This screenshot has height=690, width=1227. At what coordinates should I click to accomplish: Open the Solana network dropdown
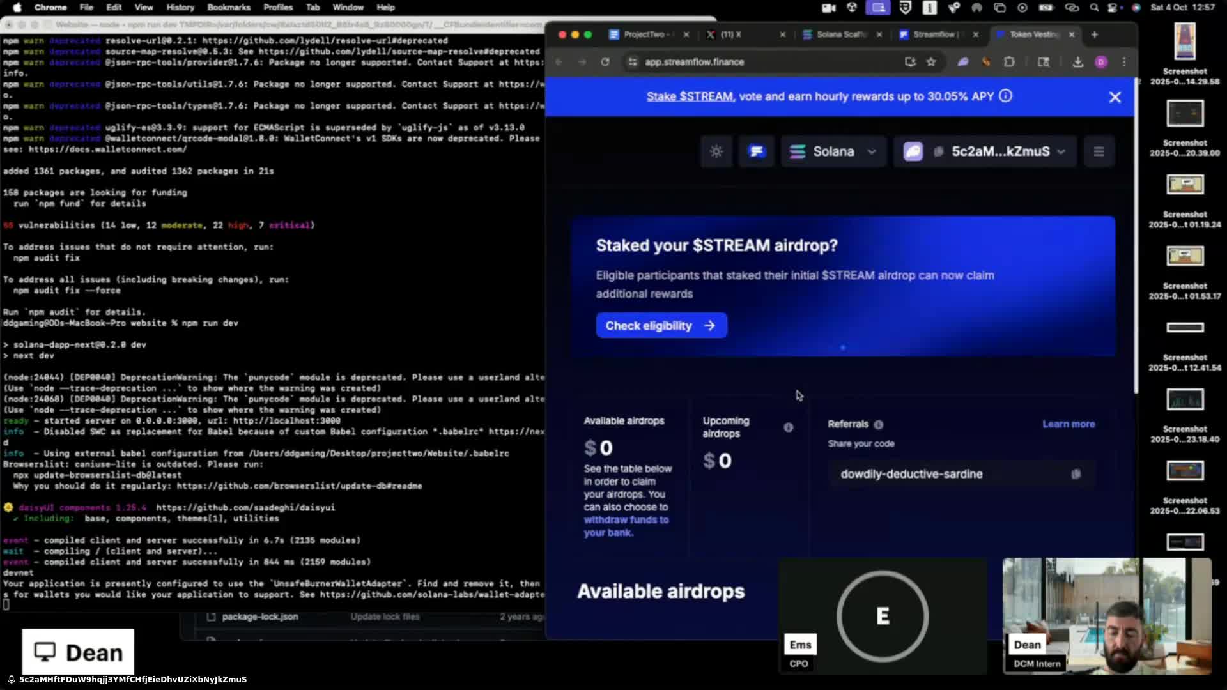833,151
